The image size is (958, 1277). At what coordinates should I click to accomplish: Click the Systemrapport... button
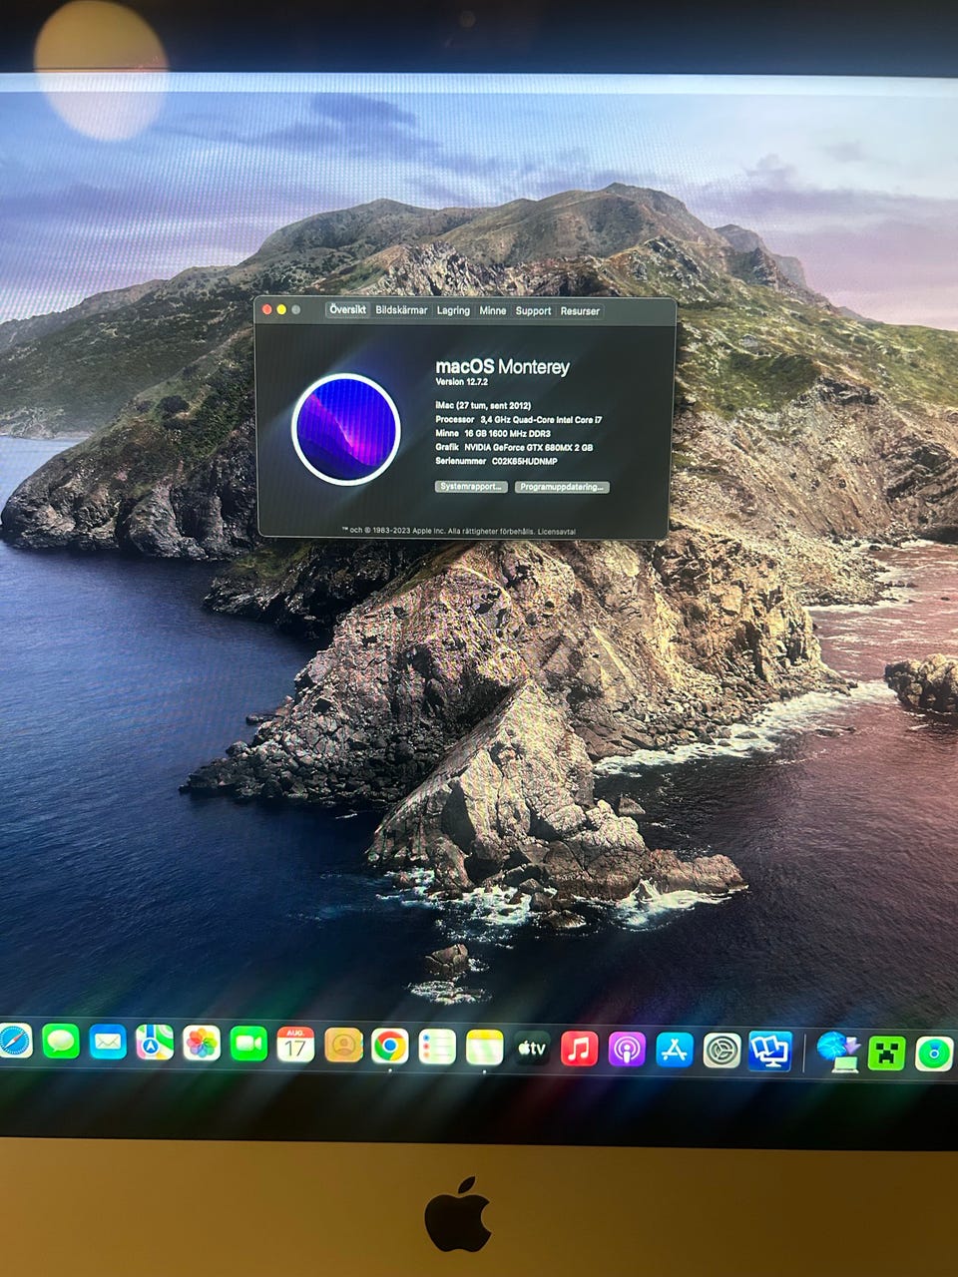pos(470,487)
